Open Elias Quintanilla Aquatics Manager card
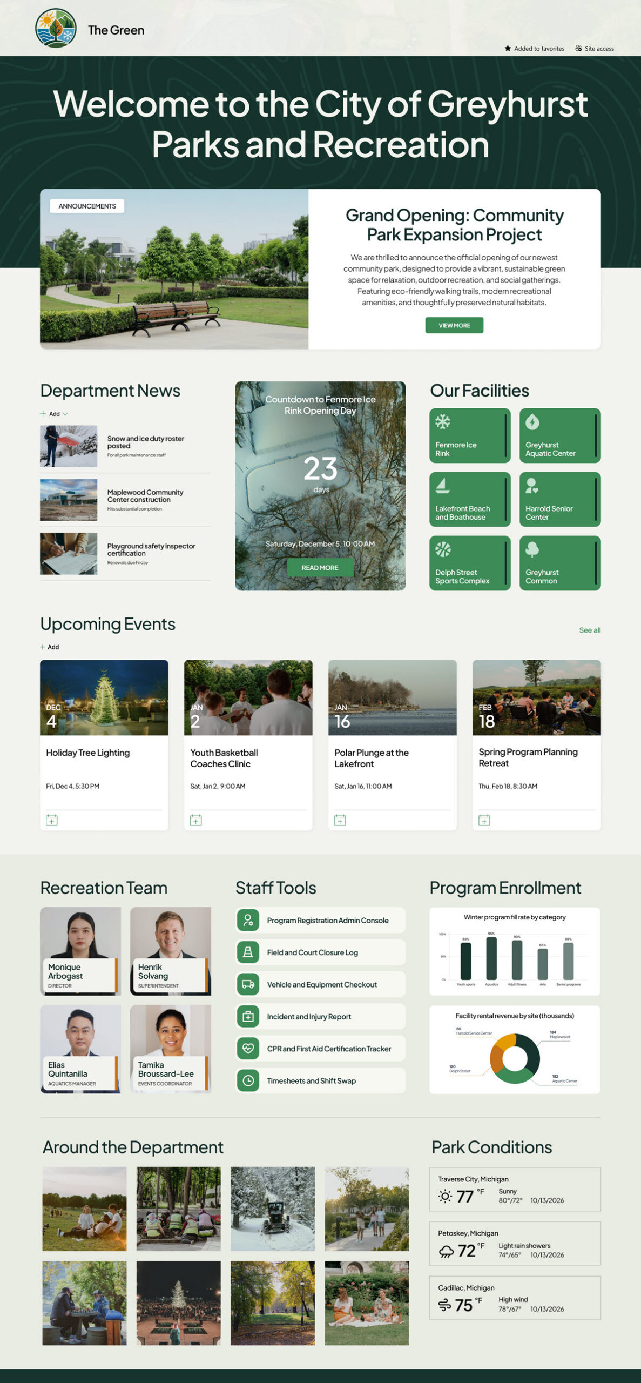The image size is (641, 1383). 80,1049
